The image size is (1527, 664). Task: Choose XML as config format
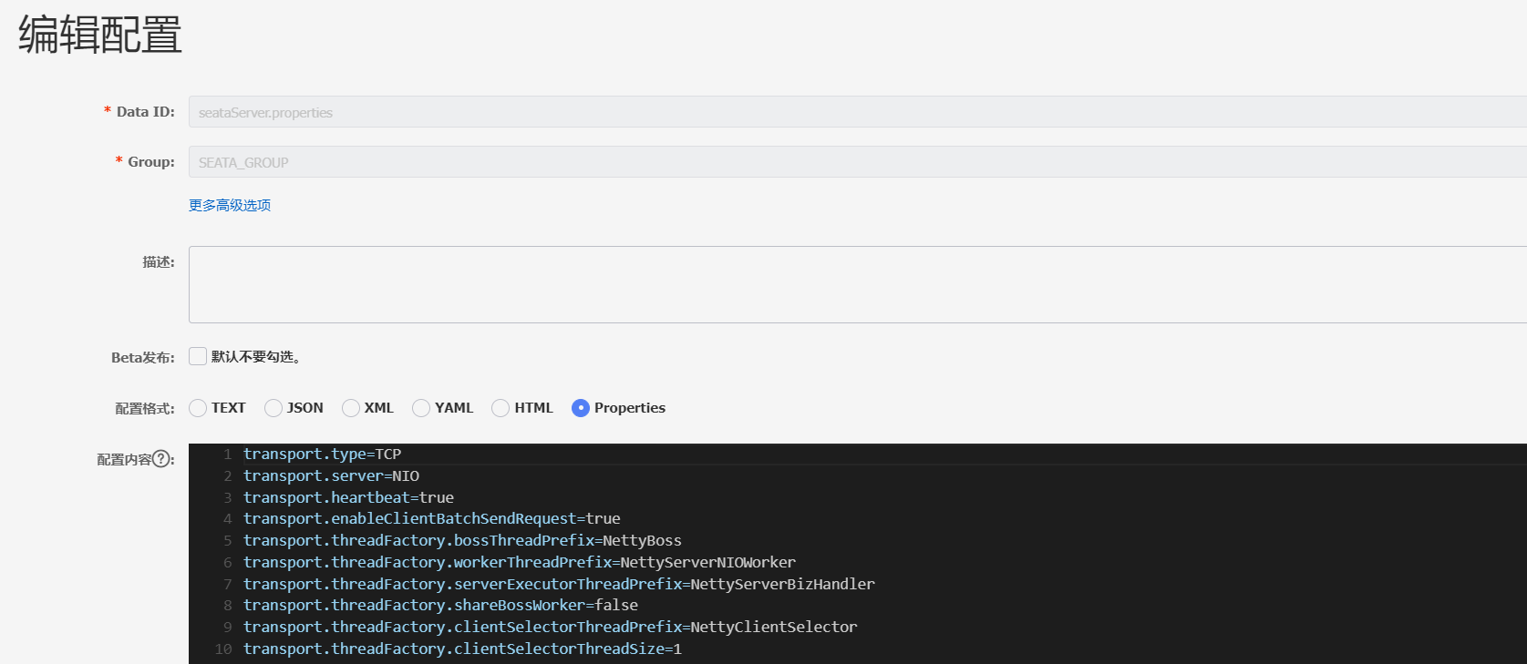coord(351,408)
